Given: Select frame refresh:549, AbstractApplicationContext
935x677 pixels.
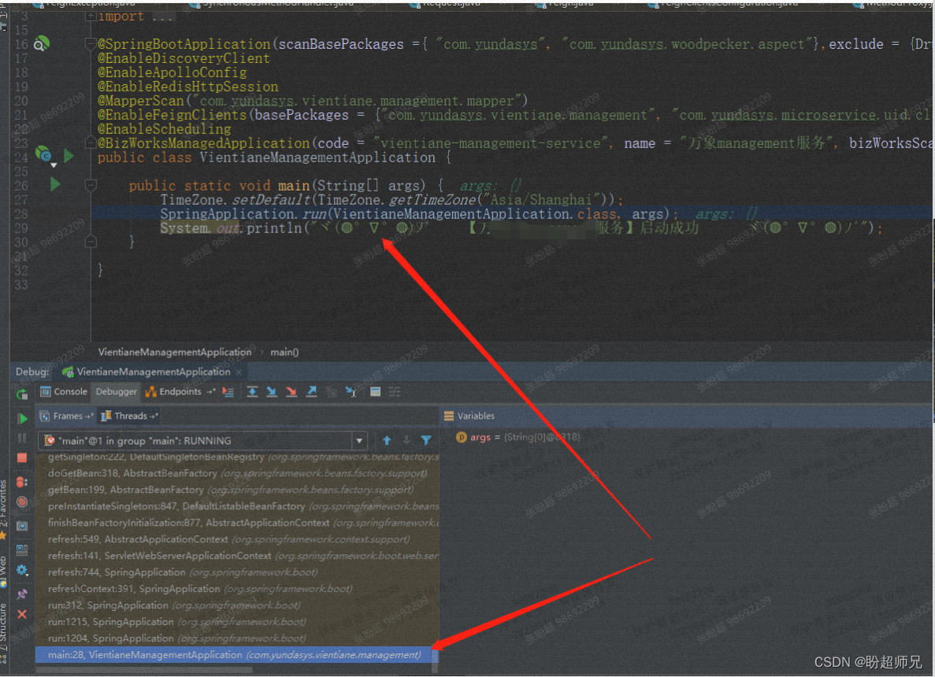Looking at the screenshot, I should click(237, 539).
